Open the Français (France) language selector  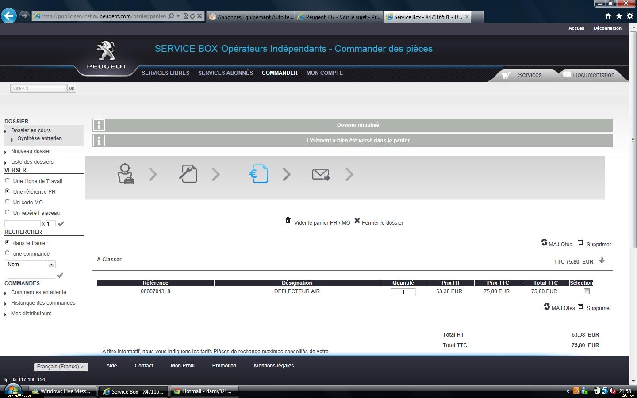click(x=61, y=367)
